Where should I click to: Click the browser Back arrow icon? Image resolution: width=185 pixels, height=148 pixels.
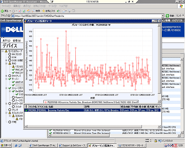tap(2, 11)
